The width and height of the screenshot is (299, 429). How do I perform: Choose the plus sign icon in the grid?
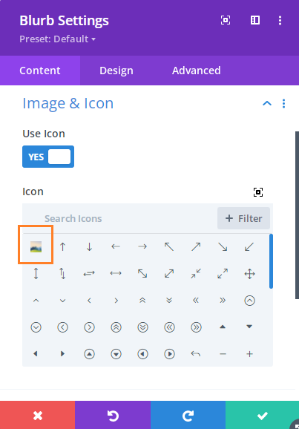(x=249, y=354)
